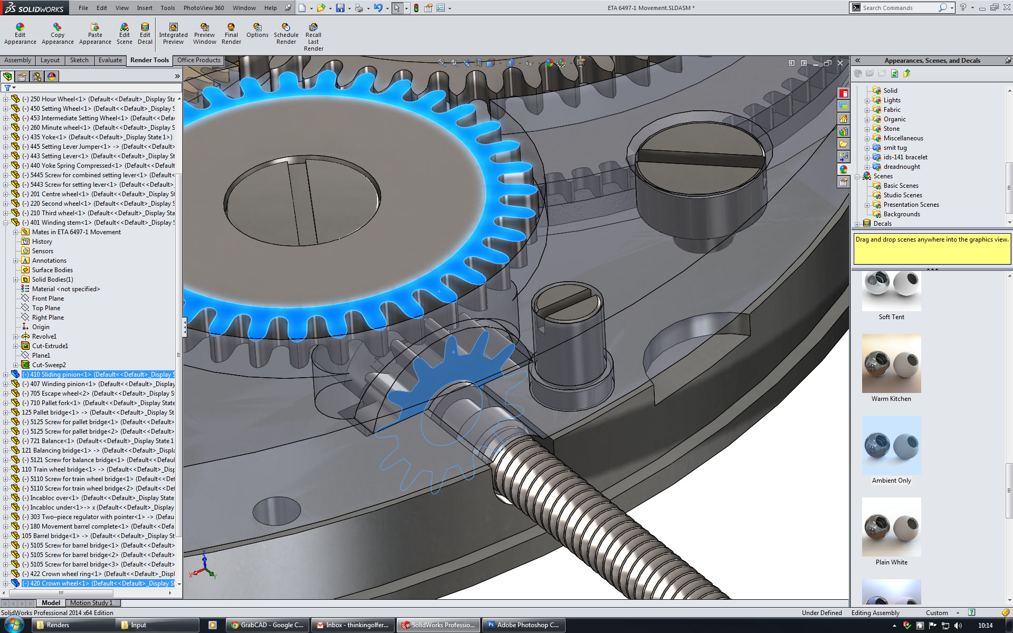Launch the Final Render tool
Viewport: 1013px width, 633px height.
231,34
